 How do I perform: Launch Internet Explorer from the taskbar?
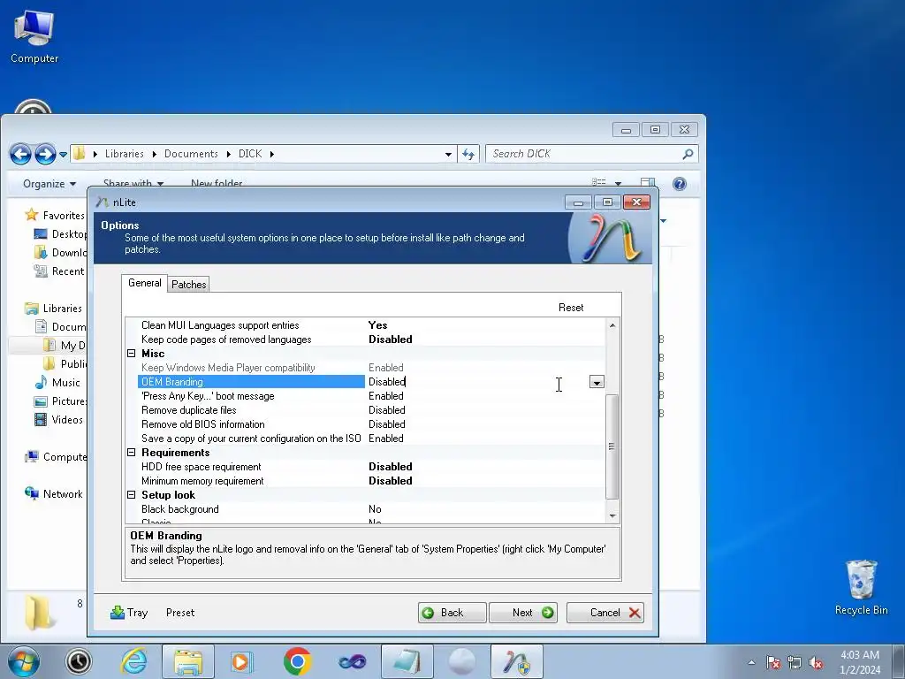coord(133,661)
